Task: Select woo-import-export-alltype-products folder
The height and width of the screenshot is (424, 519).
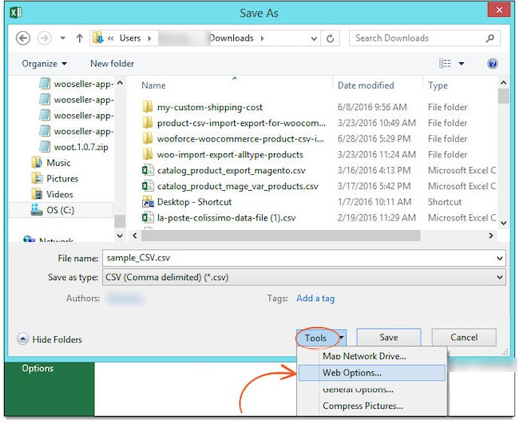Action: pos(223,155)
